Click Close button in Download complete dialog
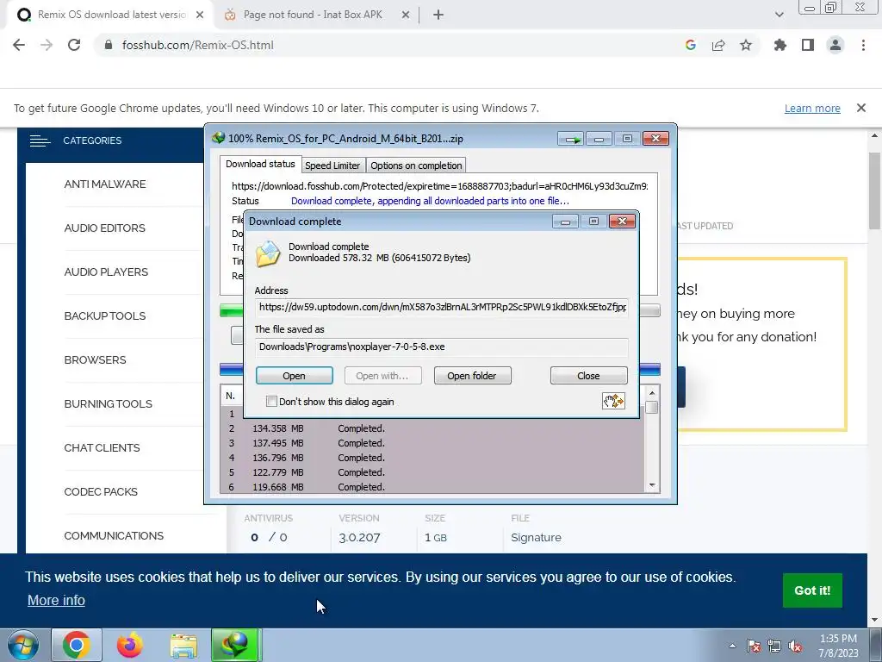 (x=588, y=376)
